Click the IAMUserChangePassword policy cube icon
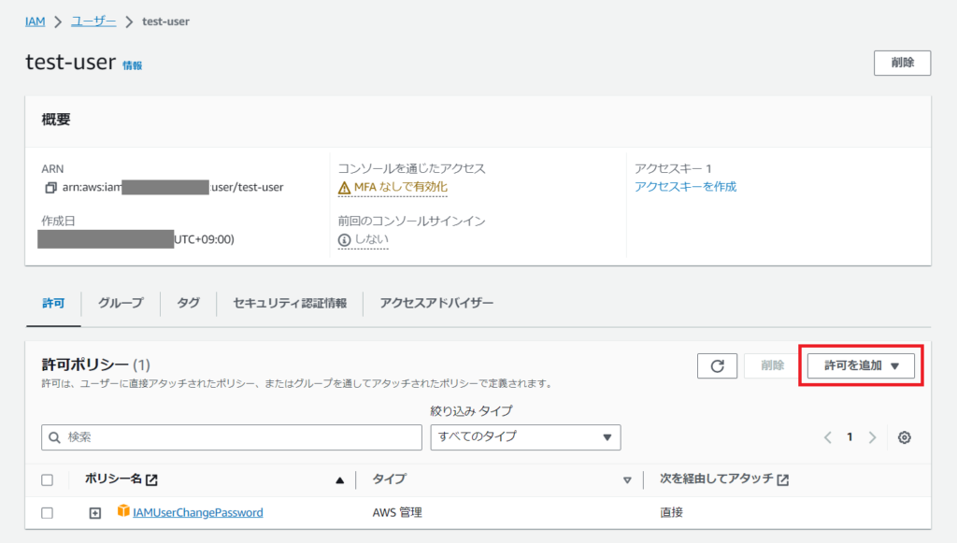Screen dimensions: 957x543 123,511
